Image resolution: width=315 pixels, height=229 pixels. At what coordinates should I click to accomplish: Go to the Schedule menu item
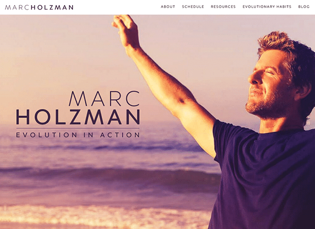click(193, 7)
